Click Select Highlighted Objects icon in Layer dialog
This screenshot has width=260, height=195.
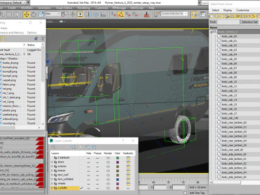[74, 147]
